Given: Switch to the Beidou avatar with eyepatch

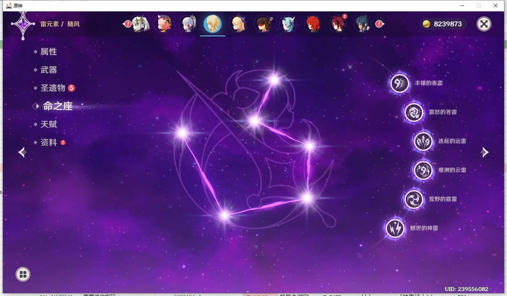Looking at the screenshot, I should [263, 24].
